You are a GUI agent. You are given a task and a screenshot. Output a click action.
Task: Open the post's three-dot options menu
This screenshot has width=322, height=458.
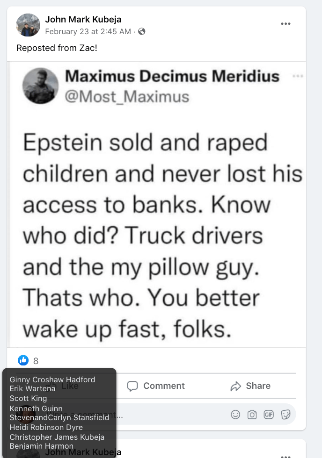tap(285, 24)
